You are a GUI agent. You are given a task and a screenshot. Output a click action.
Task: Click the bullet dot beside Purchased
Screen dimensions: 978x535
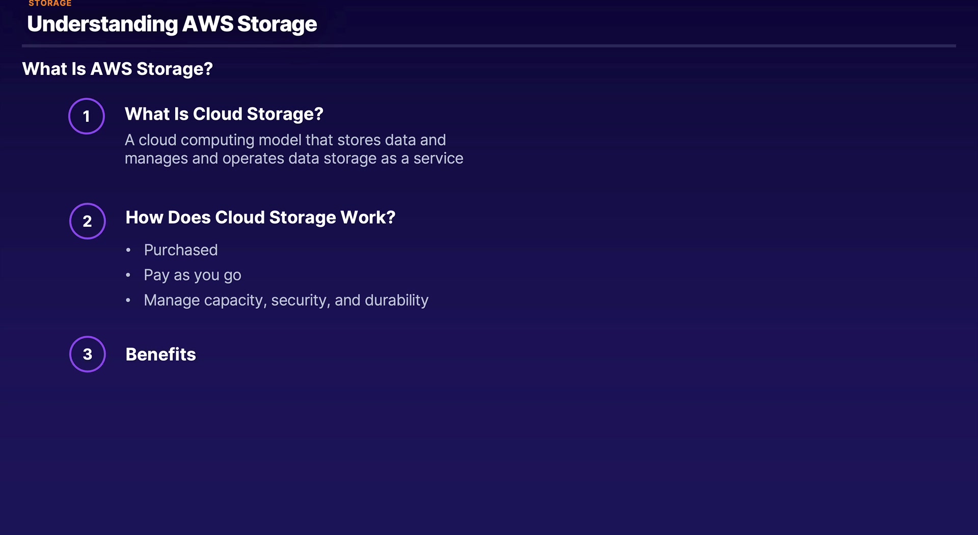pos(128,250)
